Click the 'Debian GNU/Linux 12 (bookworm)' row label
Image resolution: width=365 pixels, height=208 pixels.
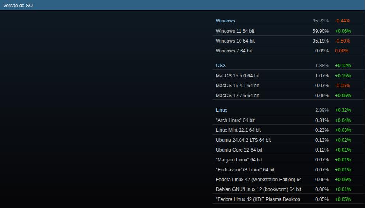tap(258, 189)
